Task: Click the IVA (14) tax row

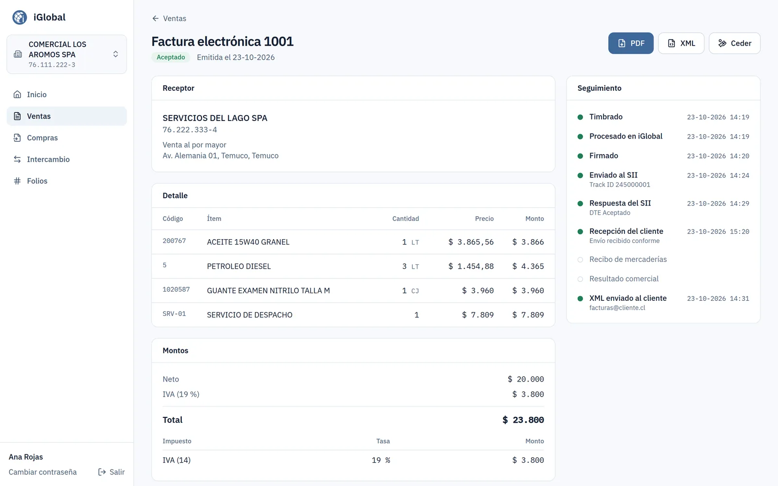Action: pos(353,460)
